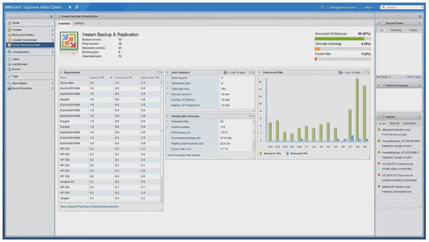Screen dimensions: 429x242
Task: Collapse the Recent Tasks panel
Action: (x=378, y=24)
